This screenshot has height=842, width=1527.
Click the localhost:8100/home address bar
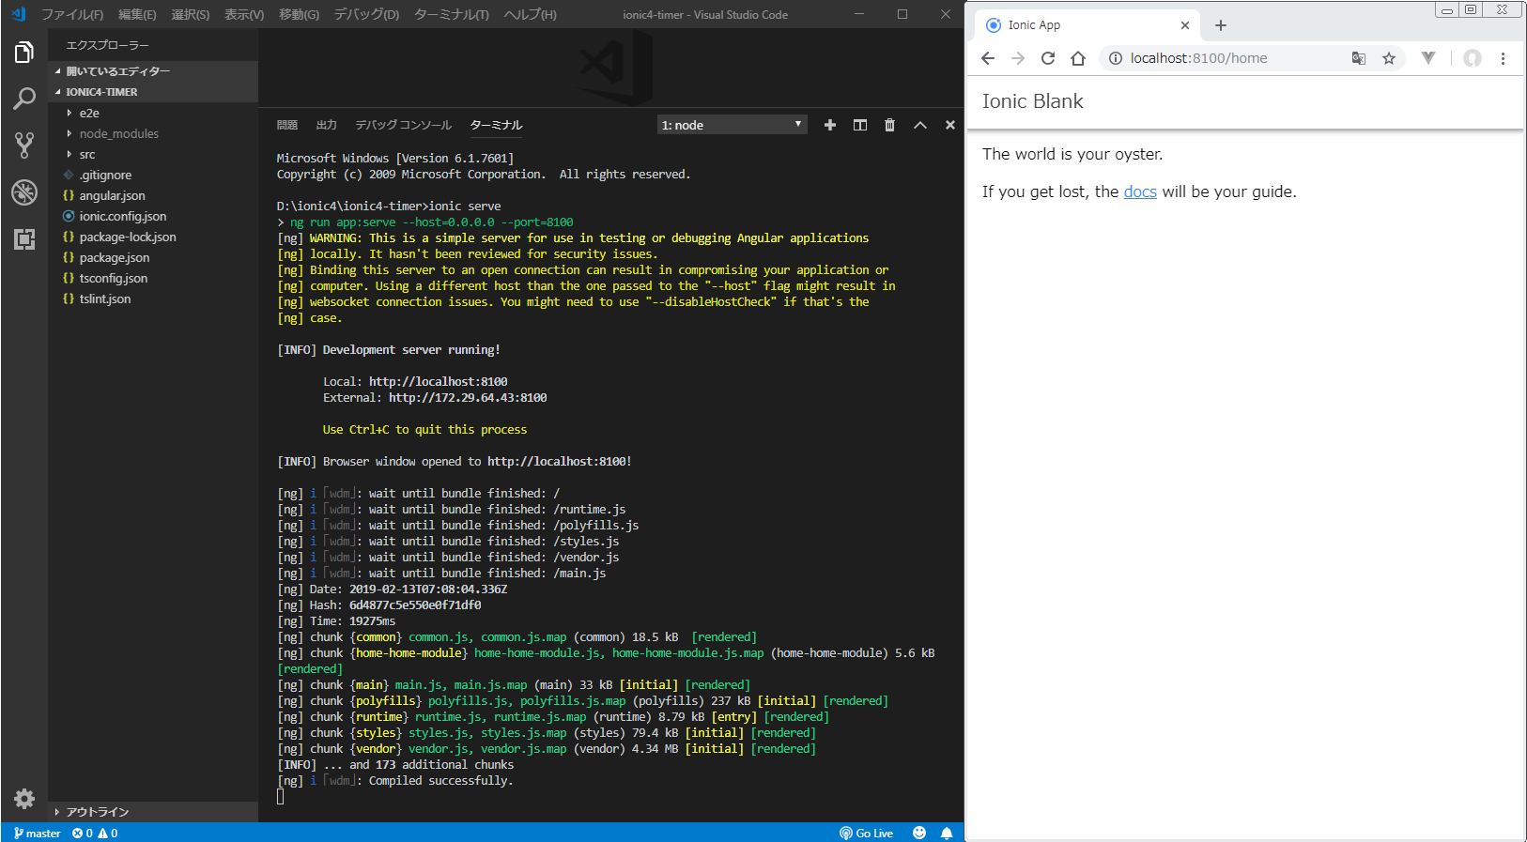click(x=1198, y=58)
